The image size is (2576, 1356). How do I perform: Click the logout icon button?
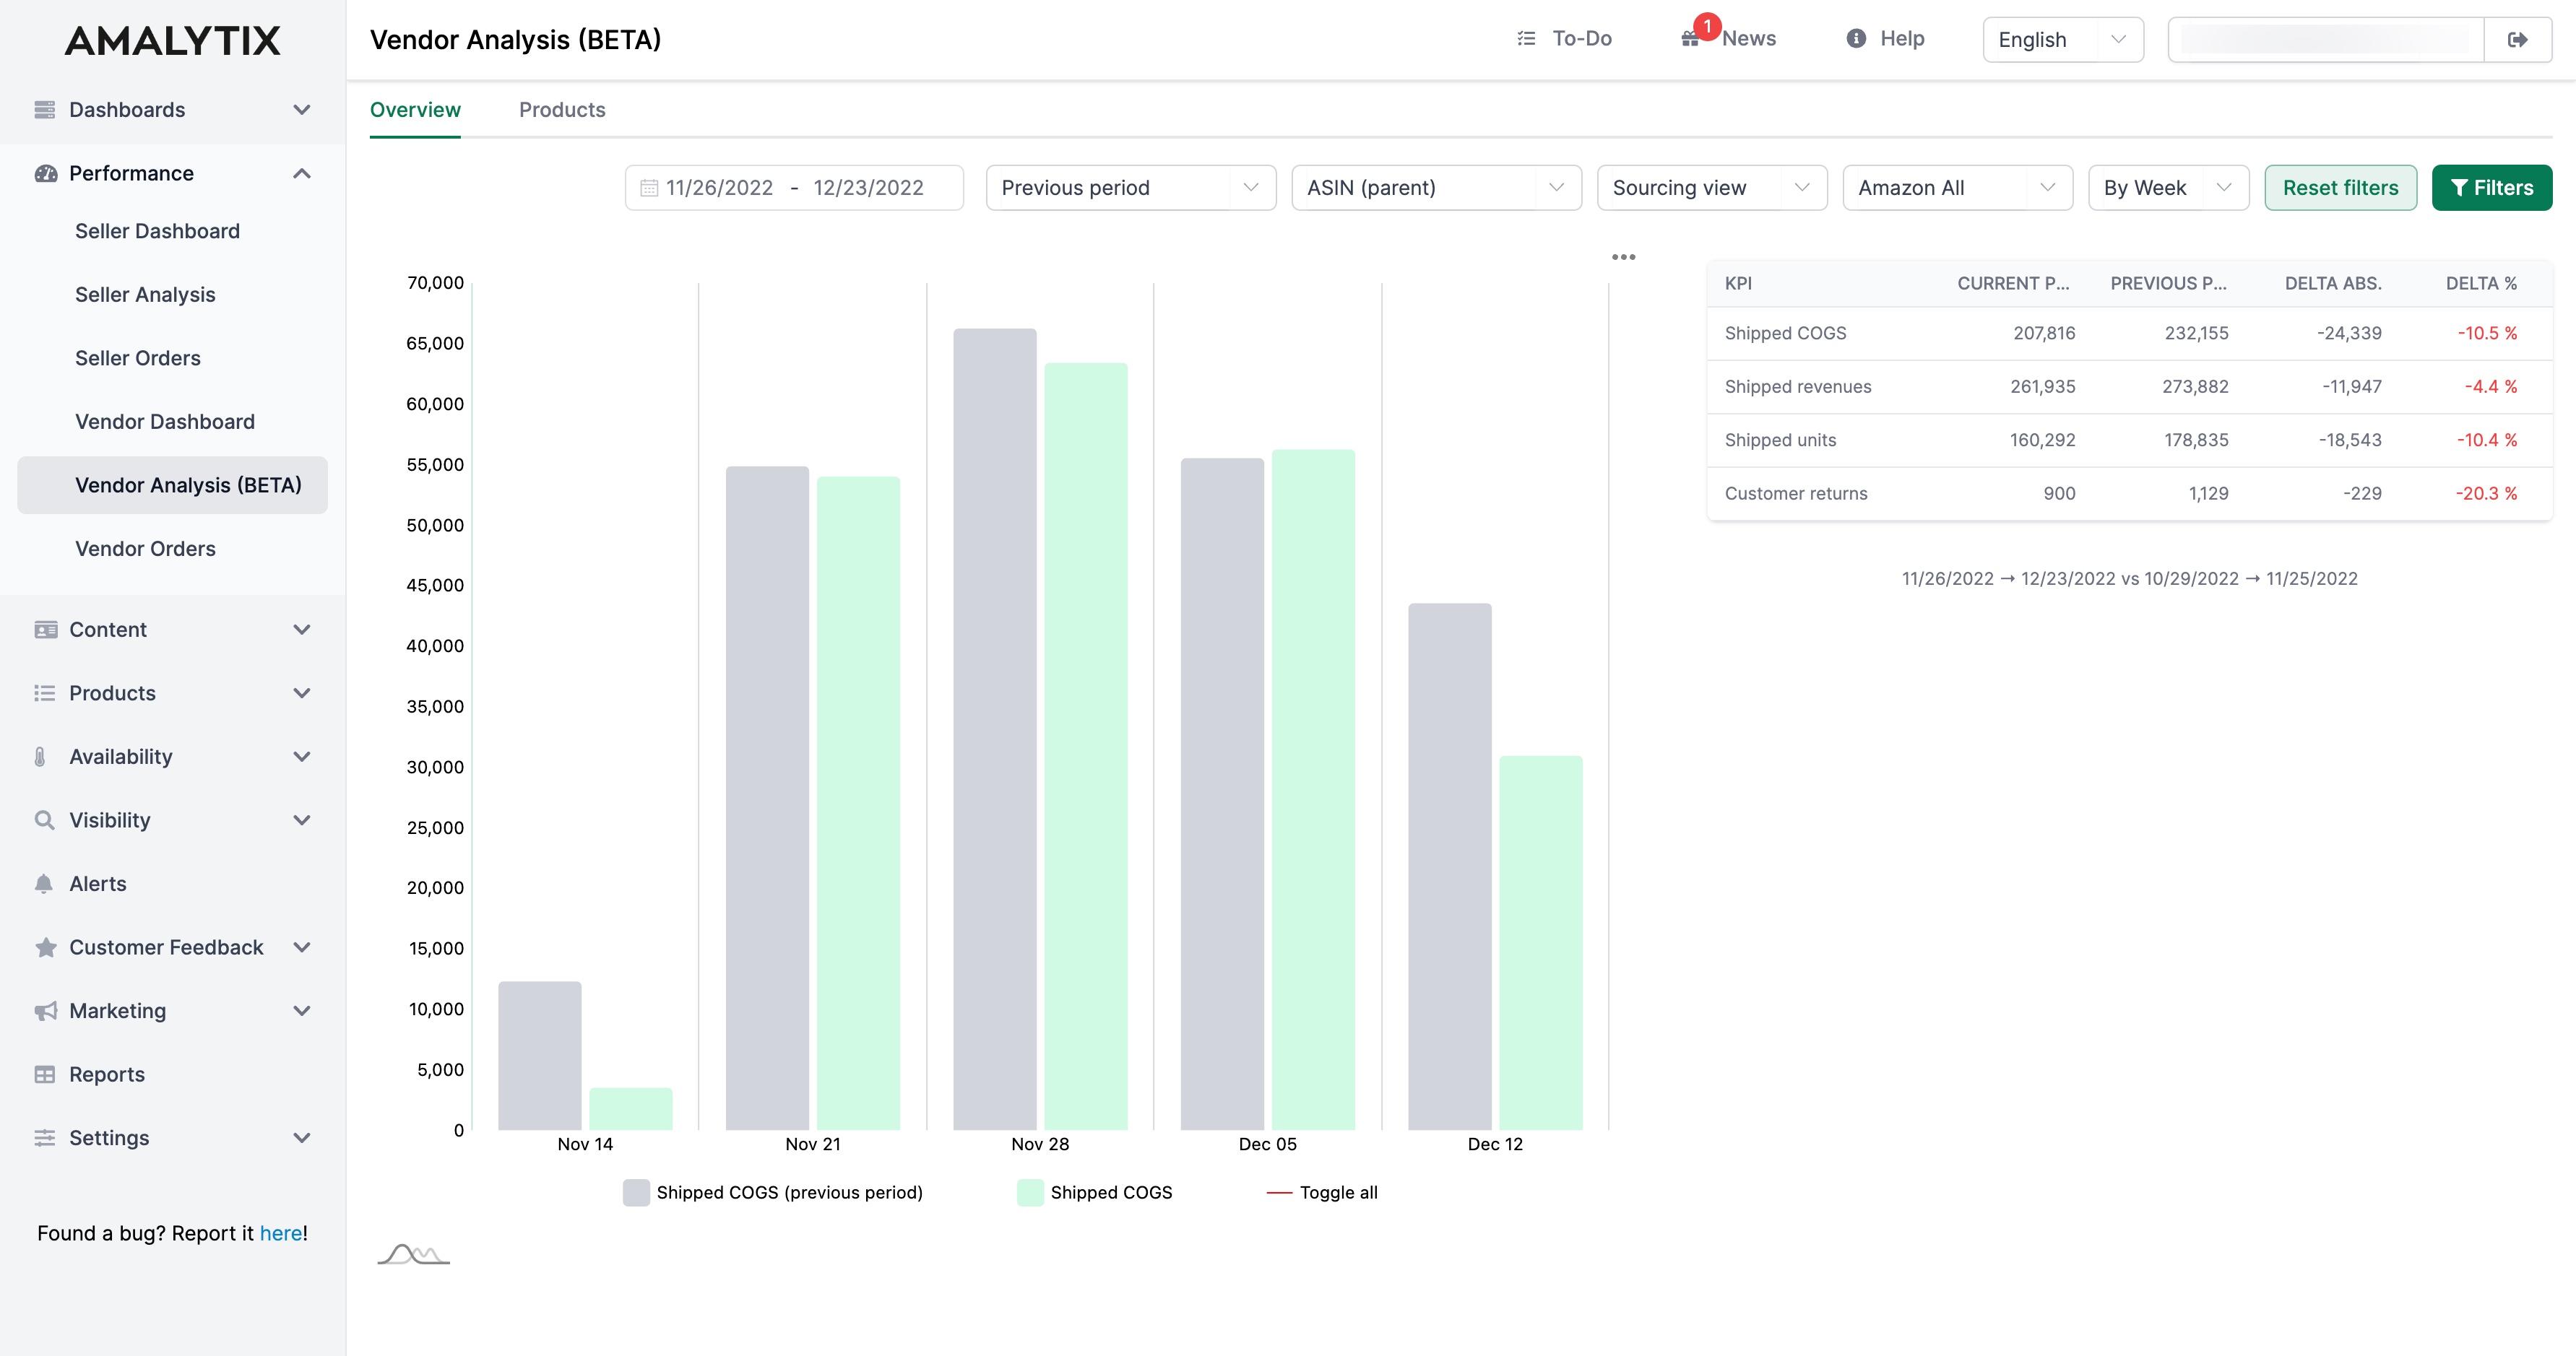click(2518, 40)
